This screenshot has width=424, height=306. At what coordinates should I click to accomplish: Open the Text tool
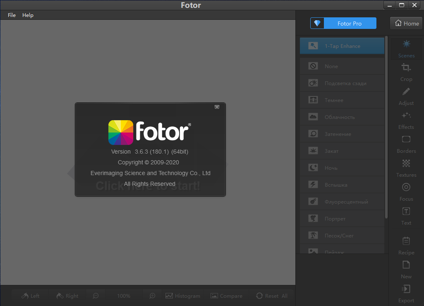click(406, 216)
